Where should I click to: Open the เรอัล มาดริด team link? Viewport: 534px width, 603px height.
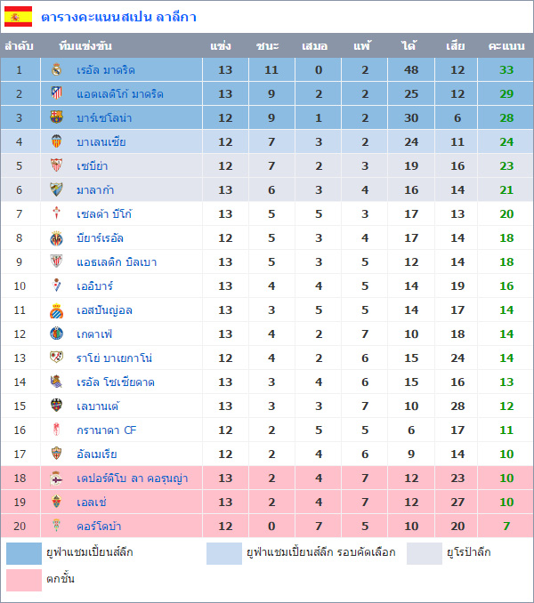pos(105,69)
